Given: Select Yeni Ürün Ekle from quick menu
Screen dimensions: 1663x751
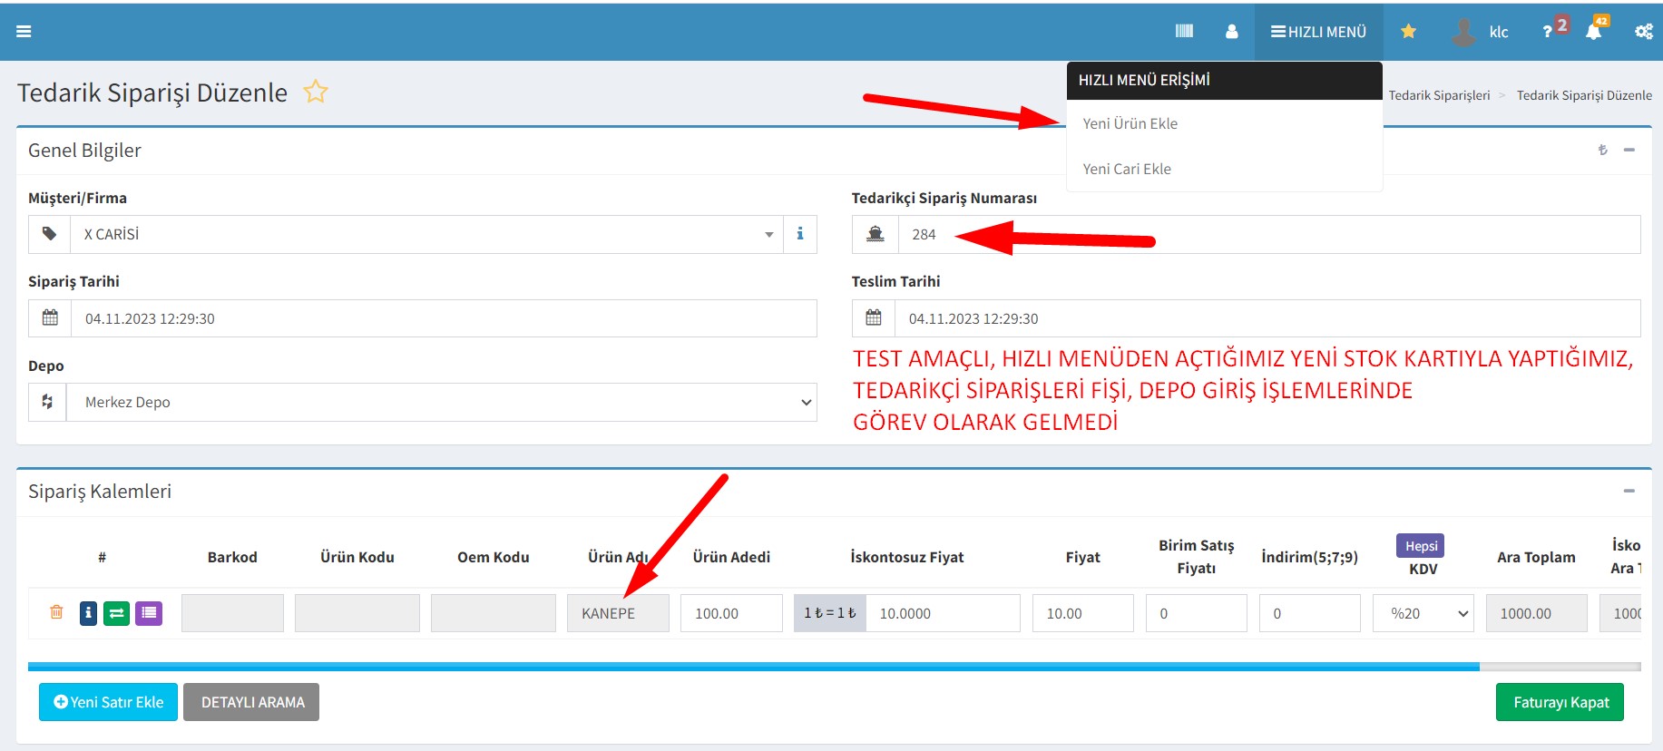Looking at the screenshot, I should tap(1130, 123).
